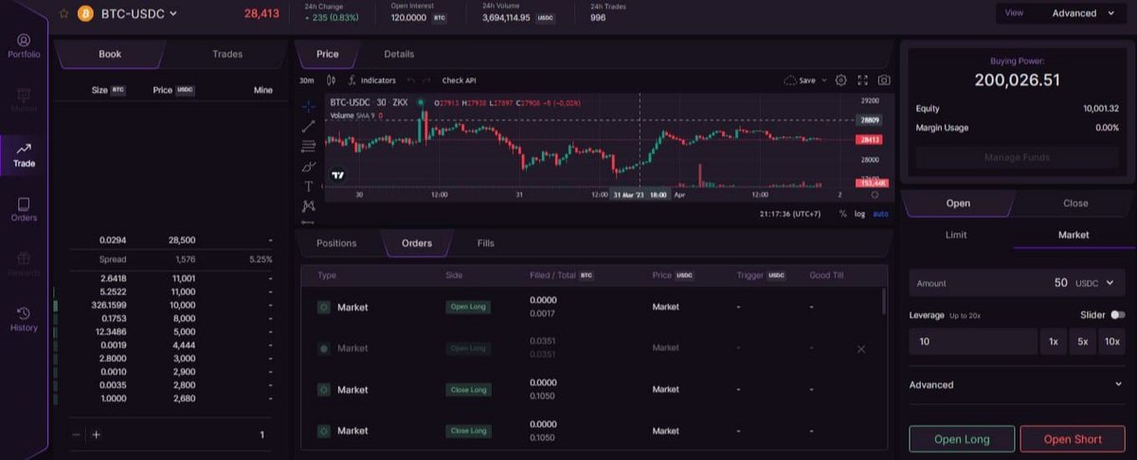The image size is (1137, 460).
Task: Open the Markets sidebar icon
Action: pyautogui.click(x=24, y=100)
